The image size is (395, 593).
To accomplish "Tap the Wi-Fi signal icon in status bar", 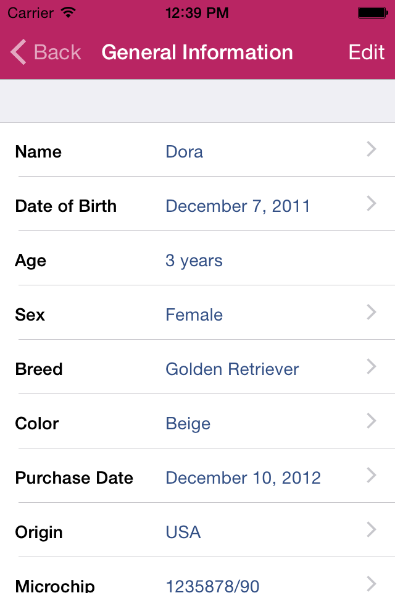I will [x=69, y=12].
